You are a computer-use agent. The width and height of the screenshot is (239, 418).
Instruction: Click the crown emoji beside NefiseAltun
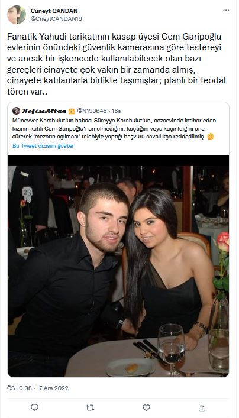71,111
